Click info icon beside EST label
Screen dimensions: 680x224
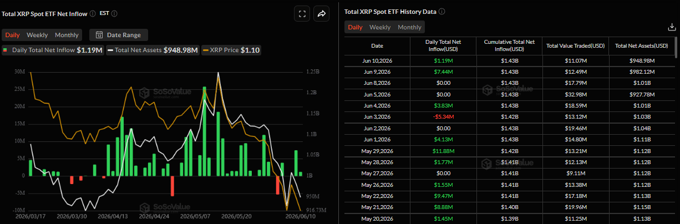pos(114,13)
